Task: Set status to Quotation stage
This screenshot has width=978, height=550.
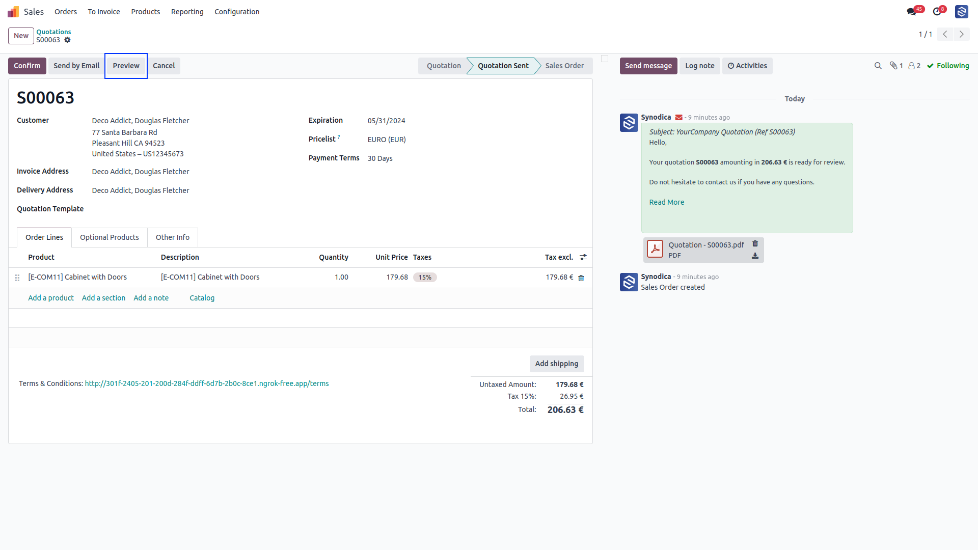Action: point(444,66)
